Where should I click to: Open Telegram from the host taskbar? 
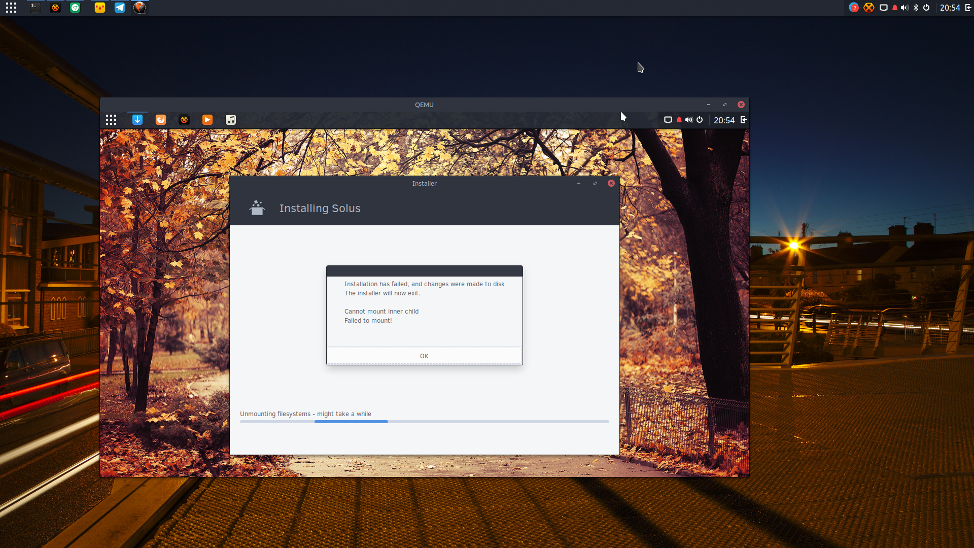tap(120, 8)
